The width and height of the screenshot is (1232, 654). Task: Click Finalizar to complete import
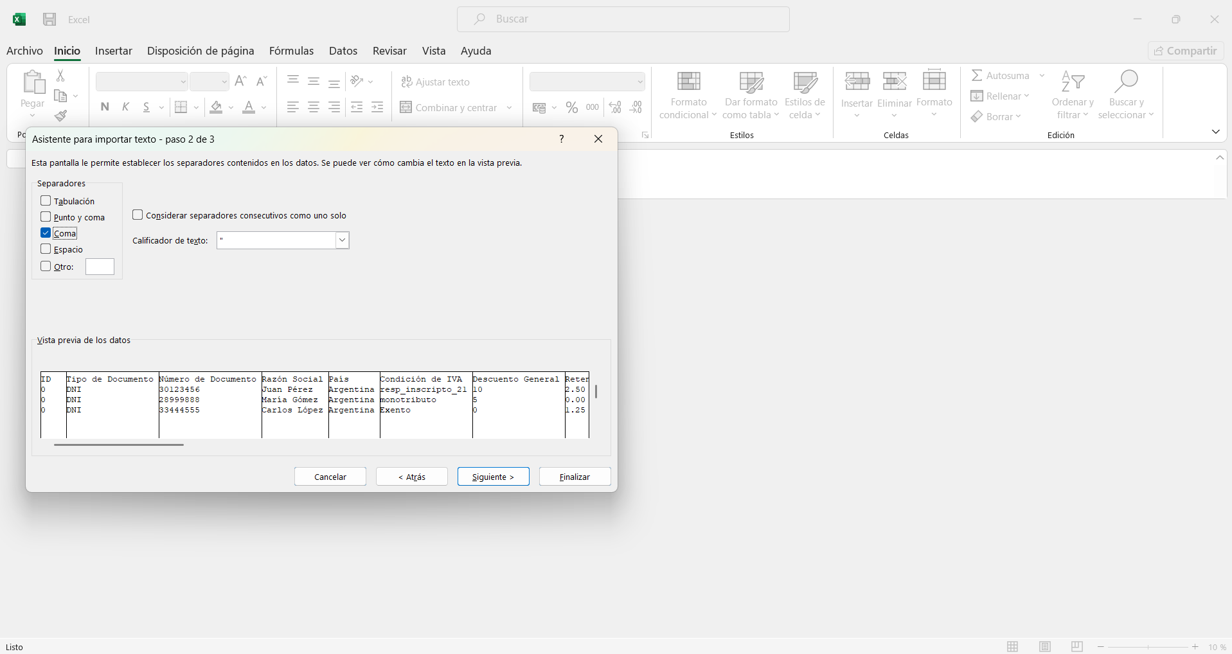[x=575, y=477]
